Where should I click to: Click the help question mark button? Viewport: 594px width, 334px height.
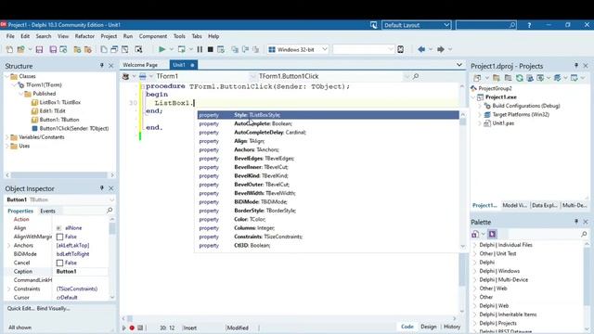529,25
